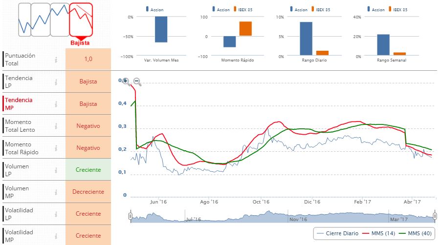
Task: Toggle IBEX 35 legend in Rango Semanal chart
Action: 398,9
